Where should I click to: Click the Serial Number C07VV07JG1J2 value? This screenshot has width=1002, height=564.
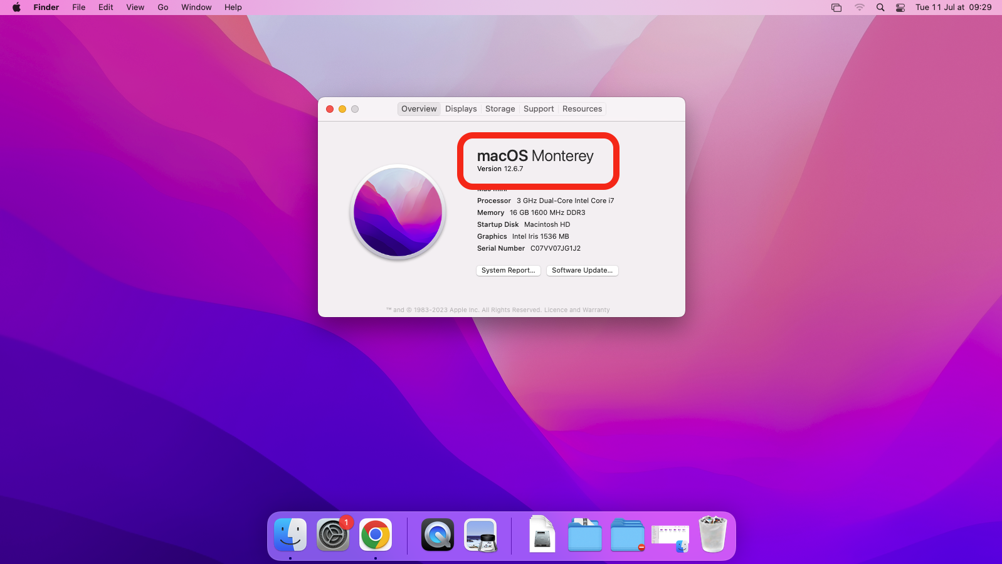pyautogui.click(x=556, y=249)
